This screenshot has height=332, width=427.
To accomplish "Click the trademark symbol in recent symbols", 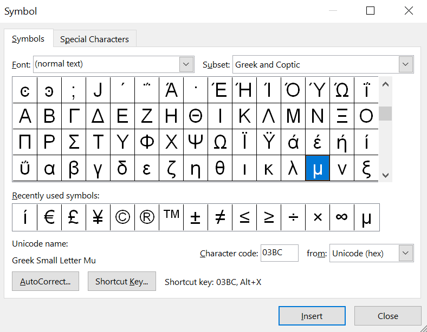I will point(171,217).
